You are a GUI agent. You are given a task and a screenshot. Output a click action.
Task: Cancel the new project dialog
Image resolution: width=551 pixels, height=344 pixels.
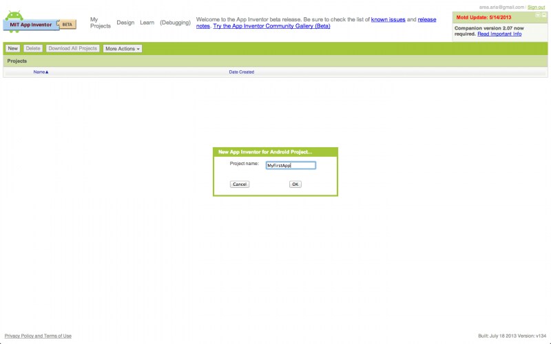click(240, 184)
